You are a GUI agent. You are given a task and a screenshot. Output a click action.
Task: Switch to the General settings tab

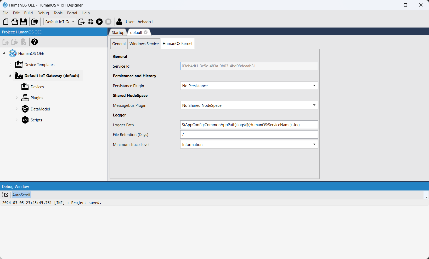[x=119, y=44]
